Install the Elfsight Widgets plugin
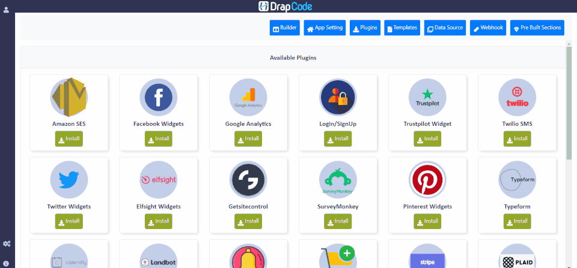Image resolution: width=577 pixels, height=268 pixels. coord(159,221)
